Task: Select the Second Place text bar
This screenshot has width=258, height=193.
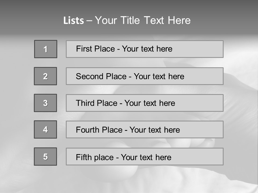Action: (x=145, y=76)
